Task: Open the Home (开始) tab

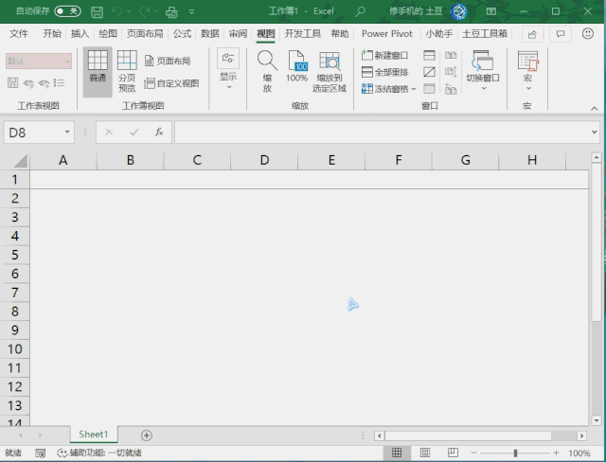Action: pos(52,34)
